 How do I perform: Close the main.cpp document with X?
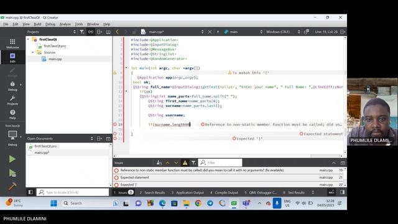210,32
